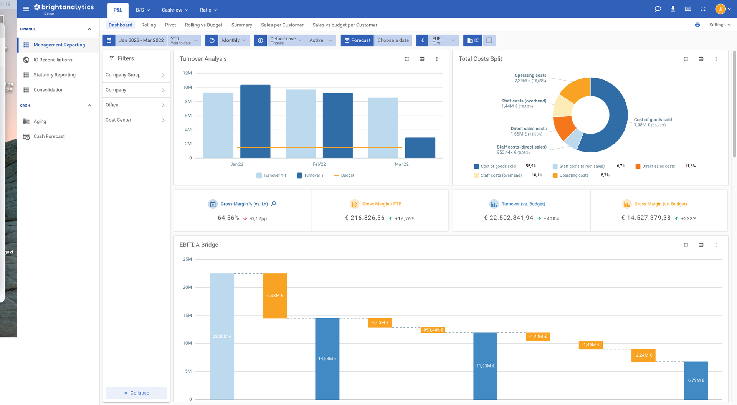Open the keyboard shortcuts icon
Screen dimensions: 737x405
(x=688, y=9)
